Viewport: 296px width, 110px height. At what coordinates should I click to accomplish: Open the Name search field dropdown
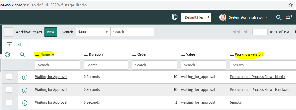click(93, 32)
